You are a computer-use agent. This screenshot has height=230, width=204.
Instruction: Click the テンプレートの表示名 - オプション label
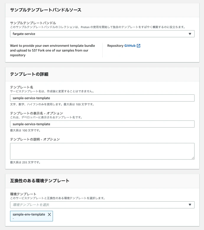(36, 113)
